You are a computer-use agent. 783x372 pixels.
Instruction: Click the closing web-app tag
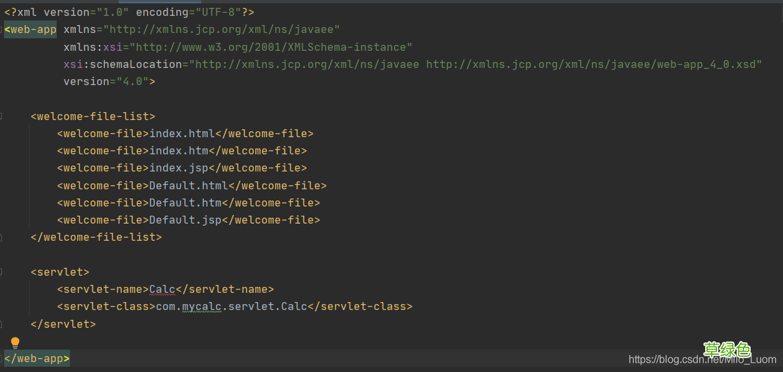pyautogui.click(x=37, y=359)
